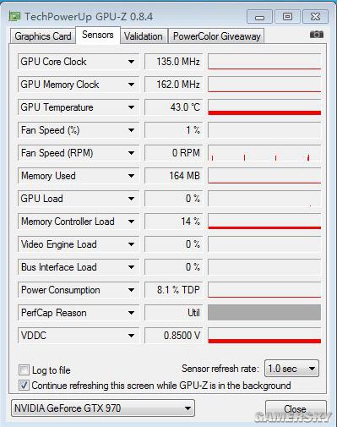Click the Close button
This screenshot has width=337, height=427.
296,409
